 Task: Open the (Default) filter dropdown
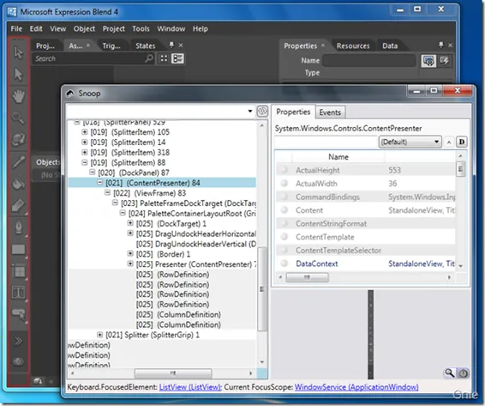(x=410, y=142)
